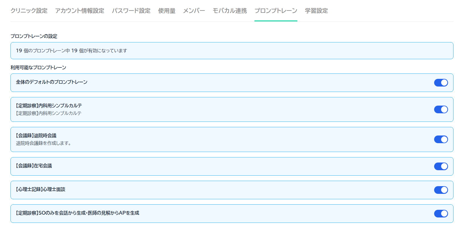Toggle the 【心理士記録】心理士面談 switch
Viewport: 460px width, 226px height.
coord(441,190)
